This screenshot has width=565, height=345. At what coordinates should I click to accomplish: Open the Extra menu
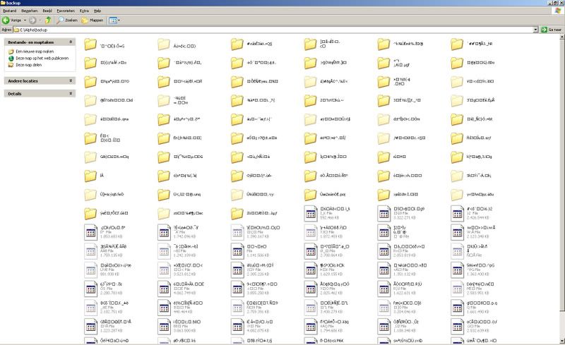[85, 12]
